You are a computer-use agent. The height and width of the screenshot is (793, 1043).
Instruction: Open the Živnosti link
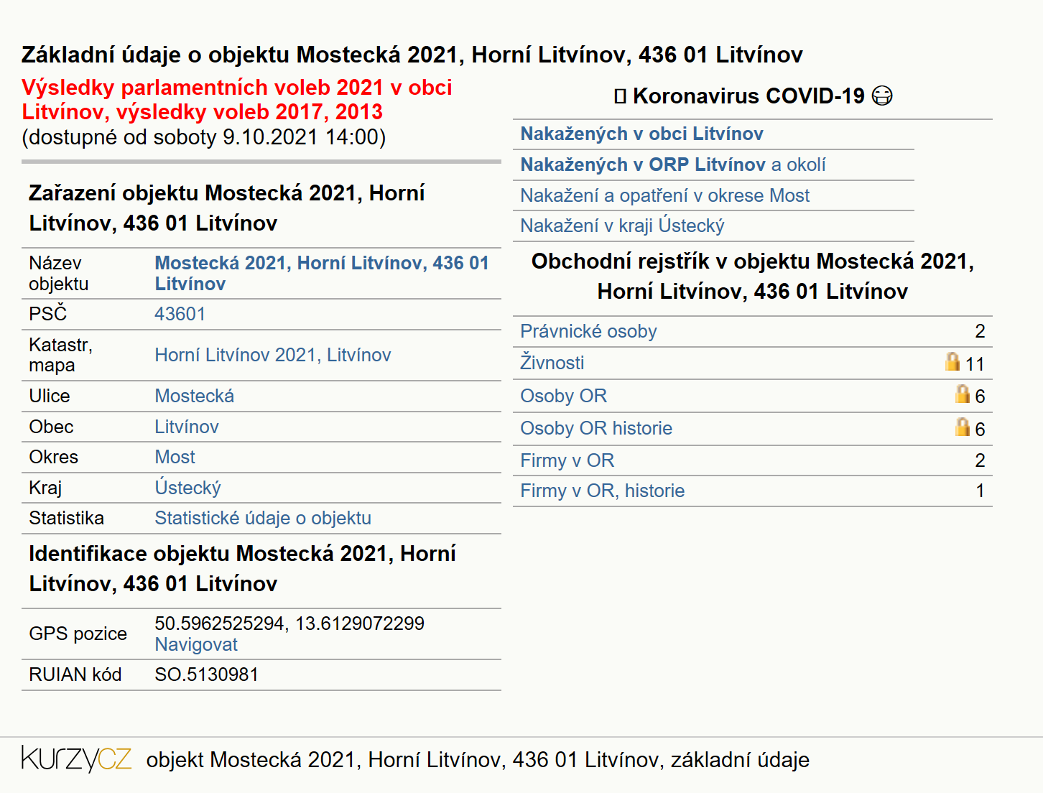[552, 362]
